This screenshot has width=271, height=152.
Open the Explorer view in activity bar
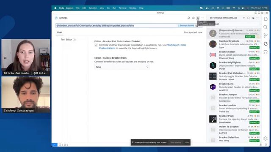click(x=265, y=19)
